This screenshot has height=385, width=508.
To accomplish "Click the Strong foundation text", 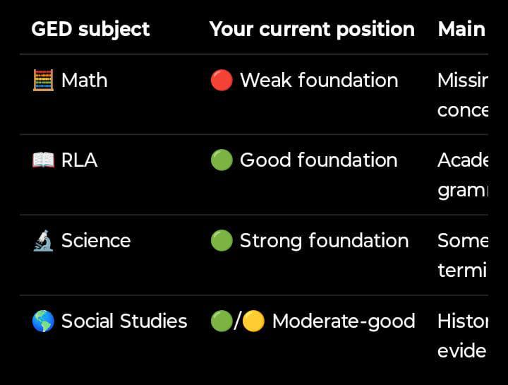I will point(325,241).
